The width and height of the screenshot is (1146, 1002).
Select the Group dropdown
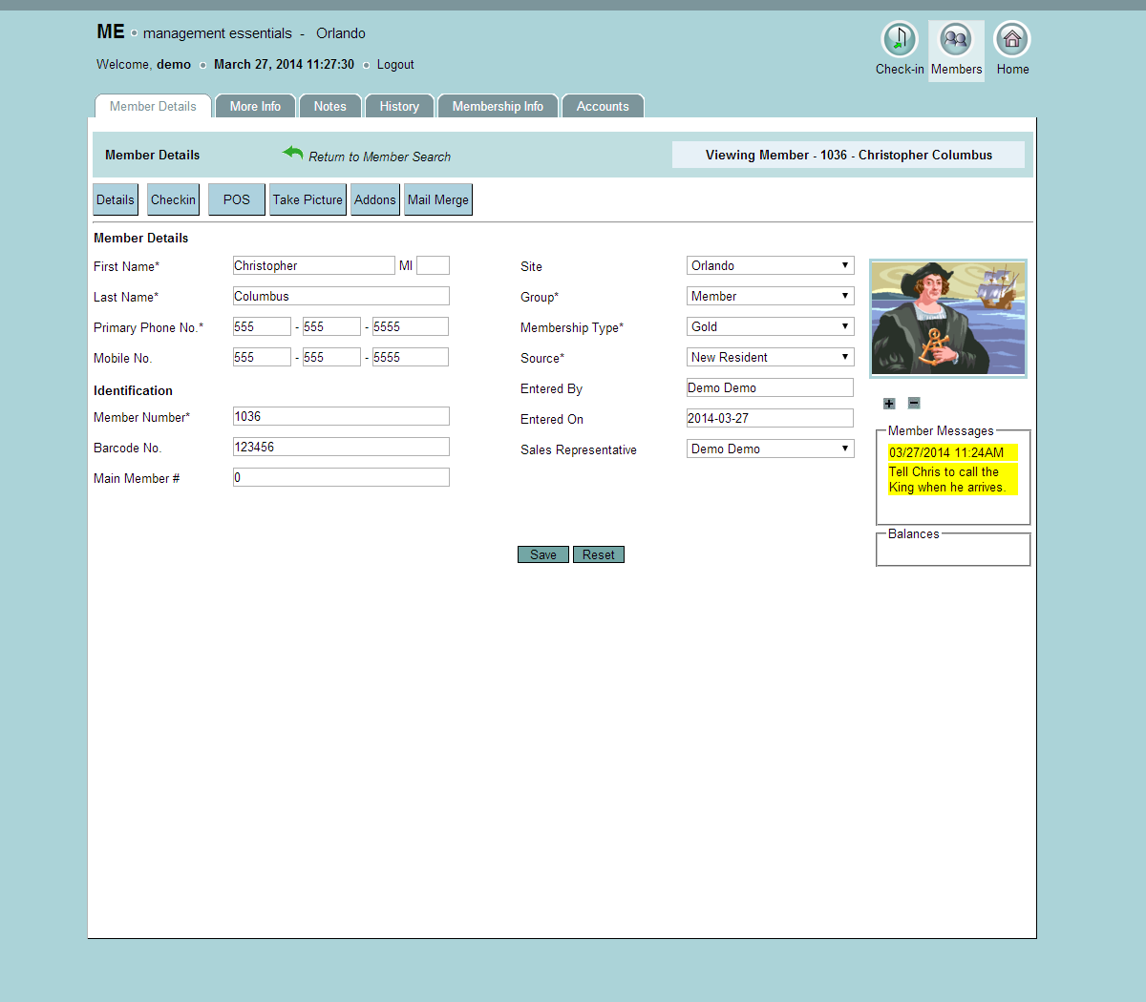770,297
